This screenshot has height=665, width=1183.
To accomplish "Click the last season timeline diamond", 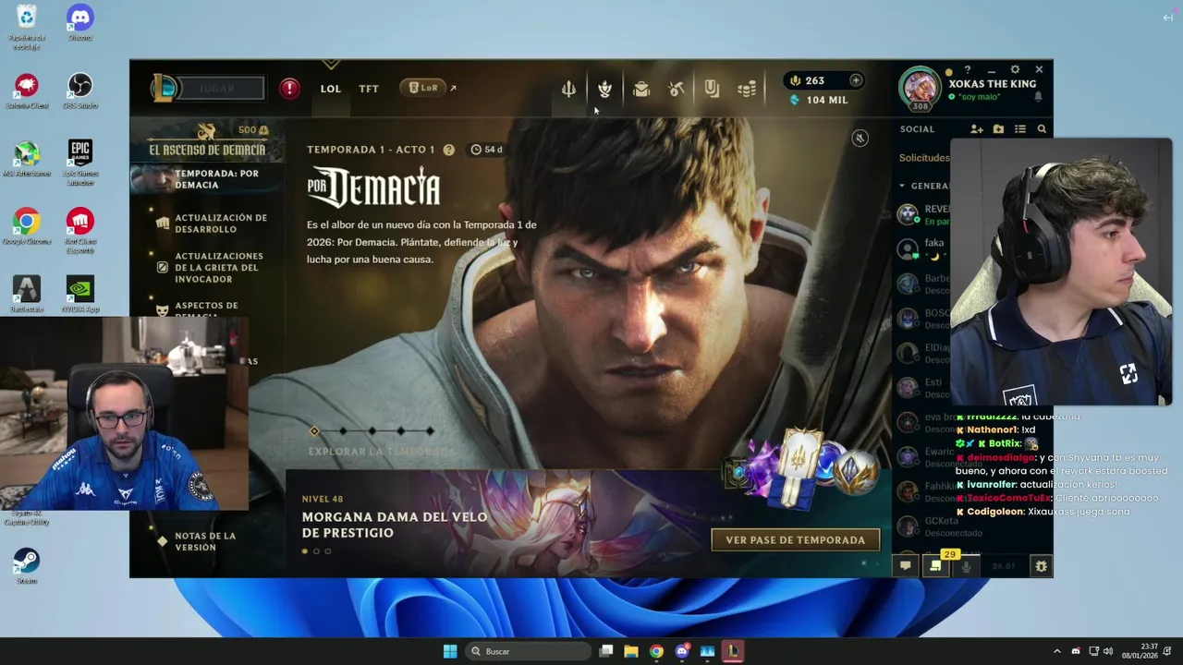I will coord(430,431).
